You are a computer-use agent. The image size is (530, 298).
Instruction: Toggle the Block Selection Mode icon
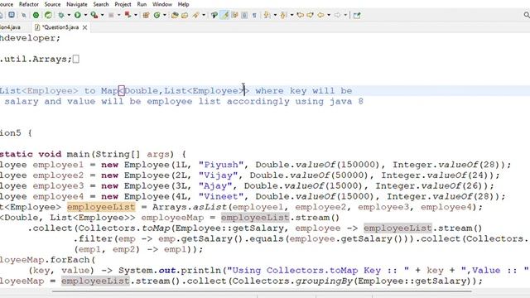coord(244,15)
